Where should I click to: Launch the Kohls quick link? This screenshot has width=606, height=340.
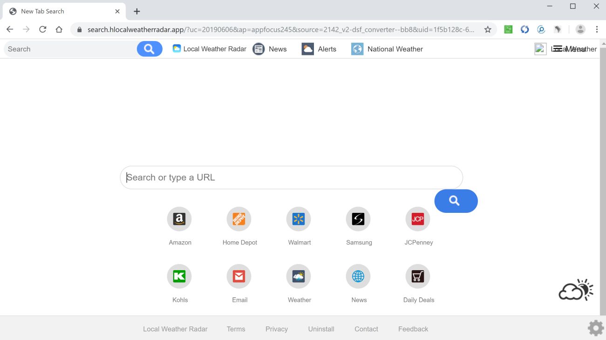[179, 276]
